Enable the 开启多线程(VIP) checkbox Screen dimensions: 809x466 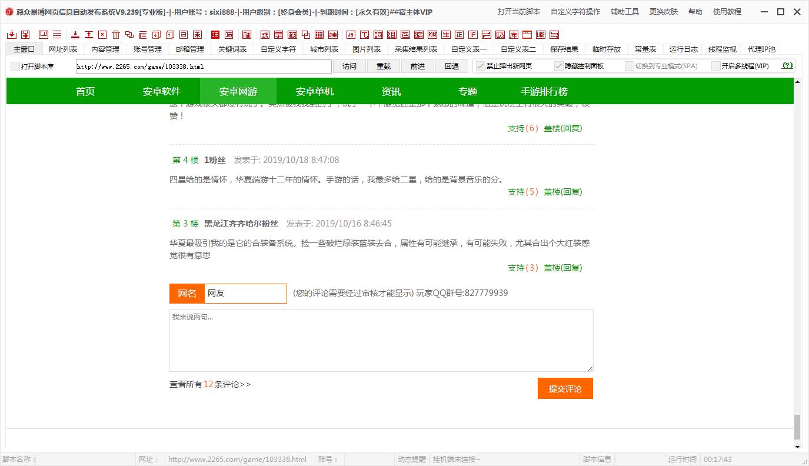716,66
